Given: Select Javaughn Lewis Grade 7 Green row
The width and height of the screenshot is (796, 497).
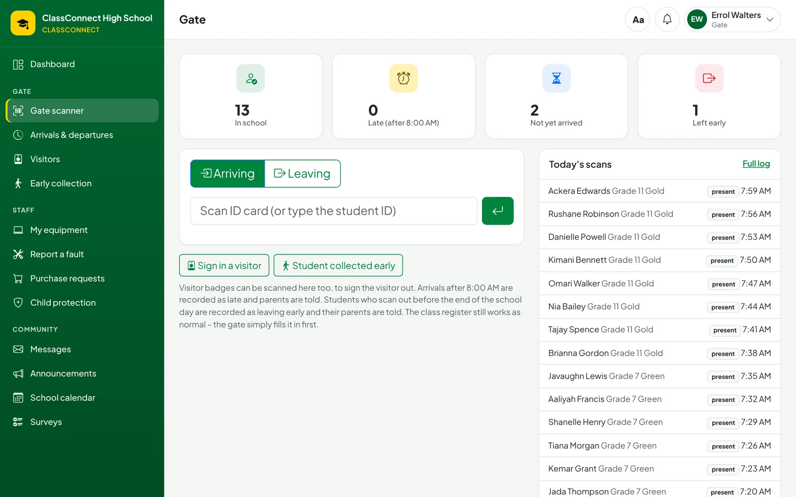Looking at the screenshot, I should pyautogui.click(x=659, y=376).
